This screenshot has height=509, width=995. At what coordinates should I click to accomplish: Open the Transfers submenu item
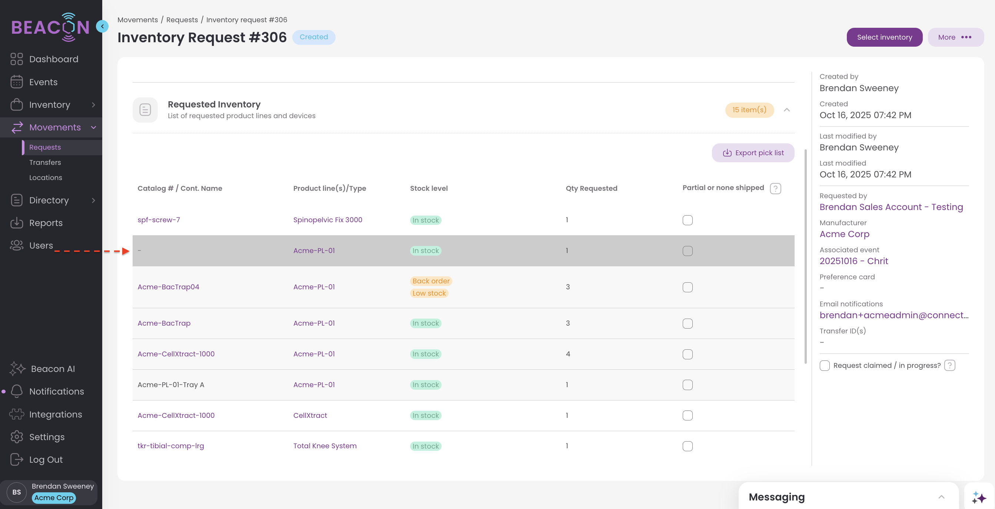click(x=45, y=163)
